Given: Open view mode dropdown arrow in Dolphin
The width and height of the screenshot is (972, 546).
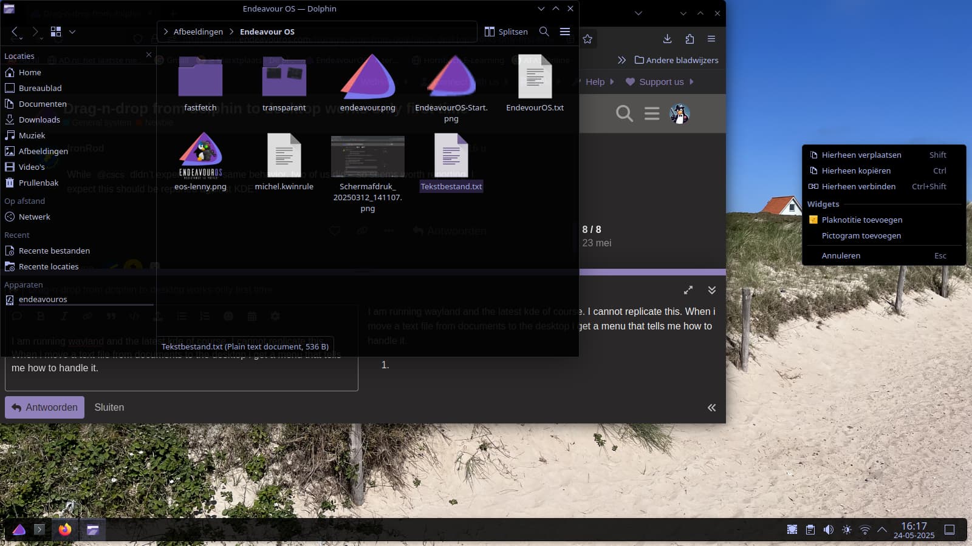Looking at the screenshot, I should [x=72, y=32].
